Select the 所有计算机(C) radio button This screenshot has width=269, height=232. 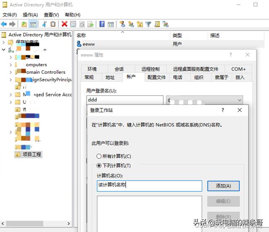point(99,156)
